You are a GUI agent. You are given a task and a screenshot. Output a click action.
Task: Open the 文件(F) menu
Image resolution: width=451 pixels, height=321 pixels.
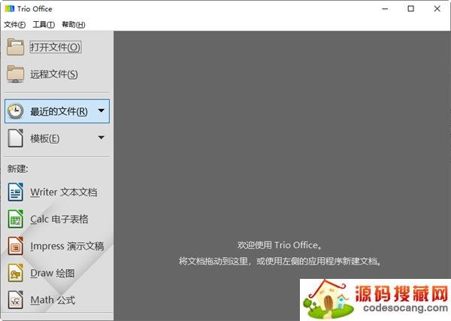tap(15, 25)
